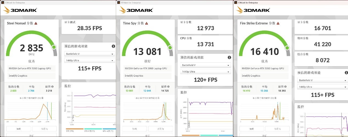Image resolution: width=348 pixels, height=137 pixels.
Task: Click the warning triangle beside Steel Nomad 分数
Action: (x=36, y=24)
